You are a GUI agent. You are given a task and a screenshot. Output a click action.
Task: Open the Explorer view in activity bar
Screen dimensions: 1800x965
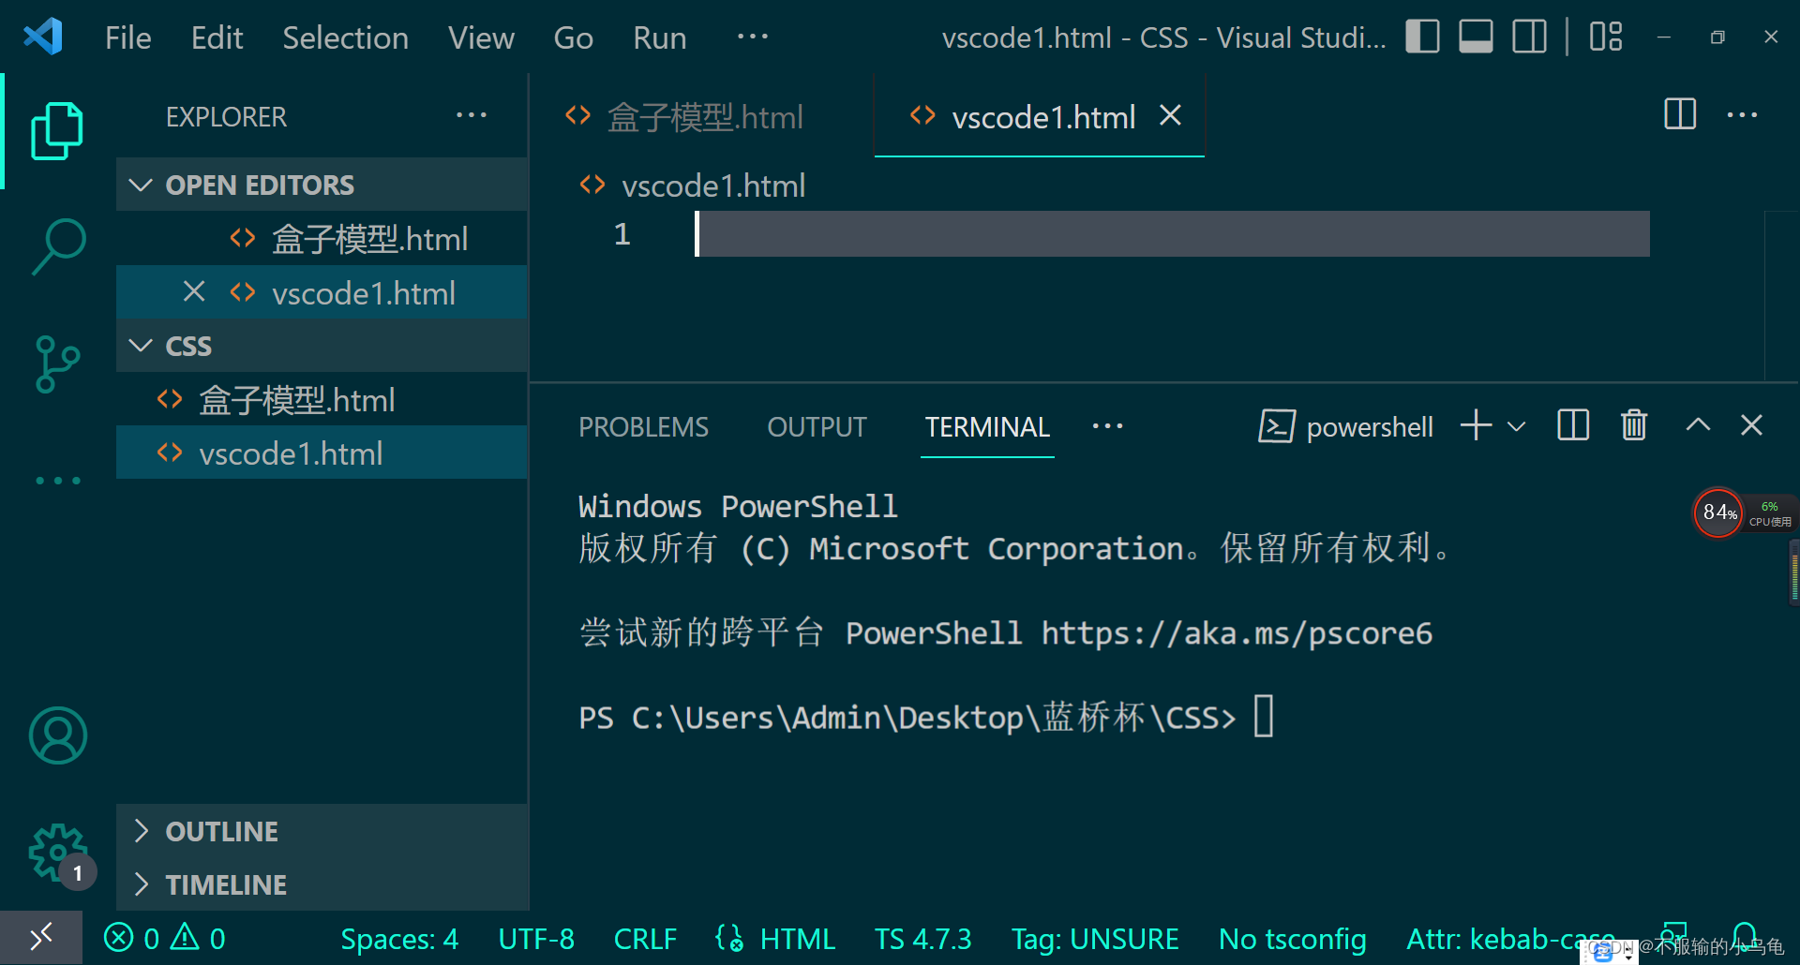(x=57, y=130)
